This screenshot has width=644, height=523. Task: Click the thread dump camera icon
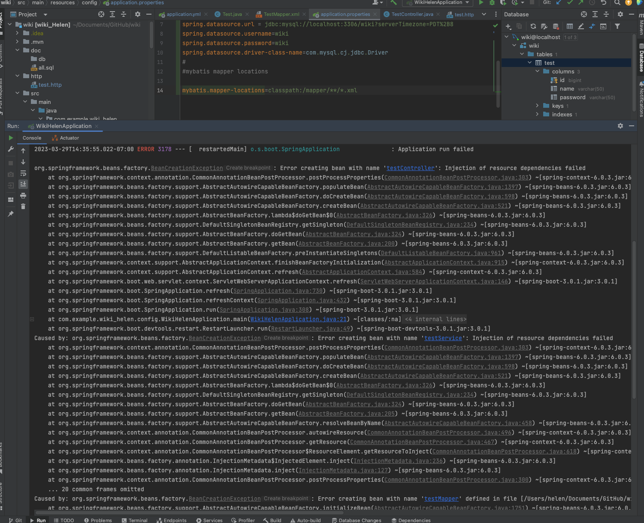(x=11, y=174)
